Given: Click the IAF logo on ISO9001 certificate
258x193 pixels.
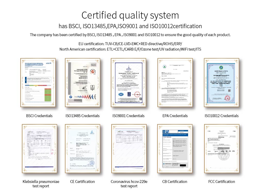Looking at the screenshot, I should tap(121, 94).
